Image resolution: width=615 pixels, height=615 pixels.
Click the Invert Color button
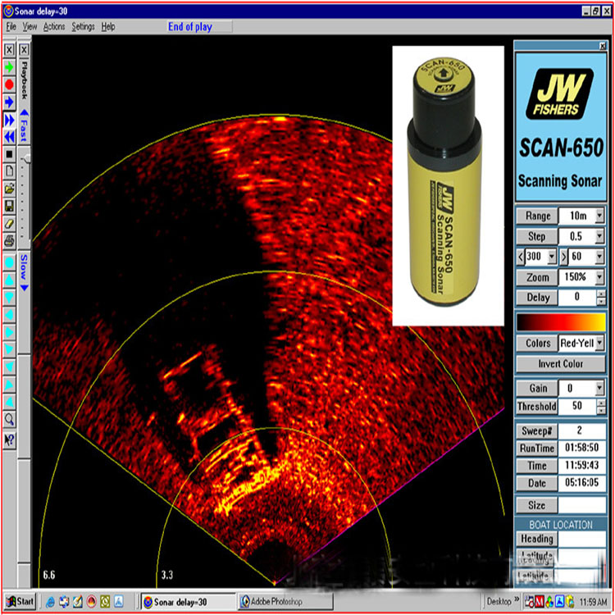(x=561, y=363)
